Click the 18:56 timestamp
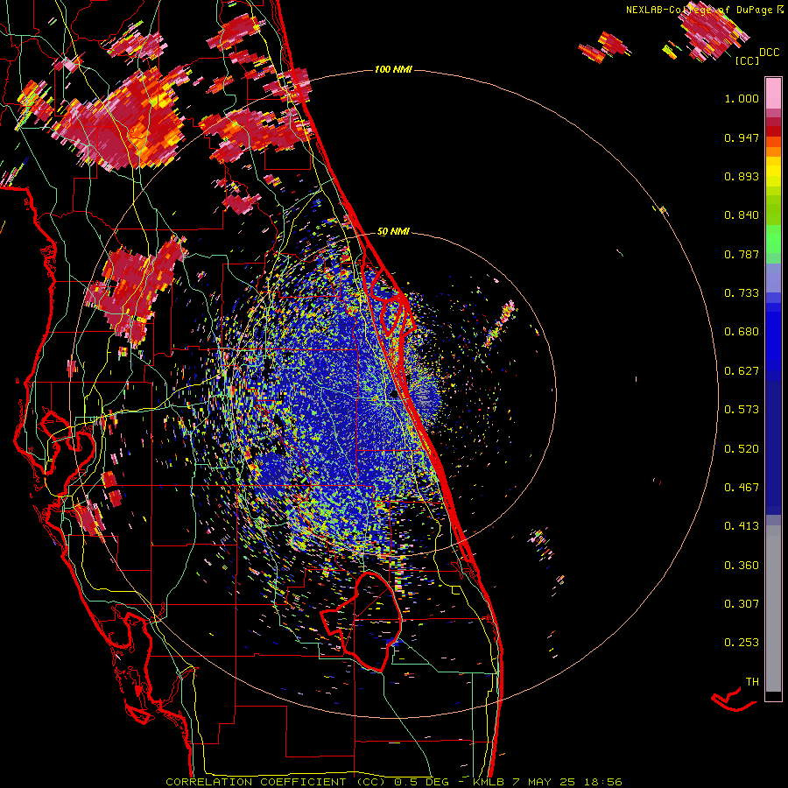The image size is (788, 788). pos(603,782)
